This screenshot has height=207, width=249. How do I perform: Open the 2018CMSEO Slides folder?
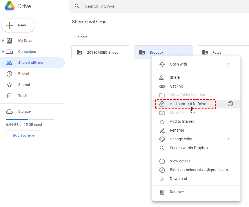(x=101, y=52)
